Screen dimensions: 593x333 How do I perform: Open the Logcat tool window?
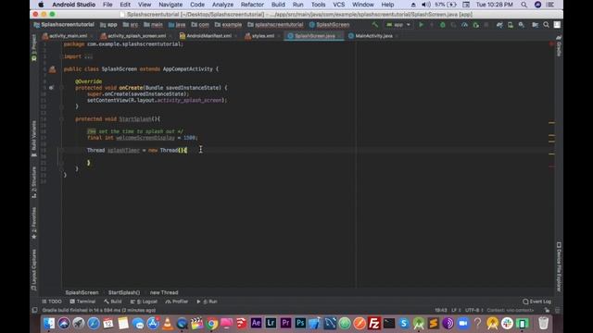(144, 302)
